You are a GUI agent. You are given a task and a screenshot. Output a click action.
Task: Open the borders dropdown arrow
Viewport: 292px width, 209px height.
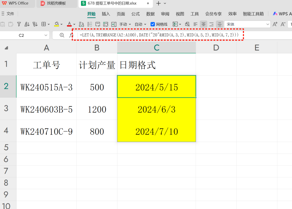[48, 24]
